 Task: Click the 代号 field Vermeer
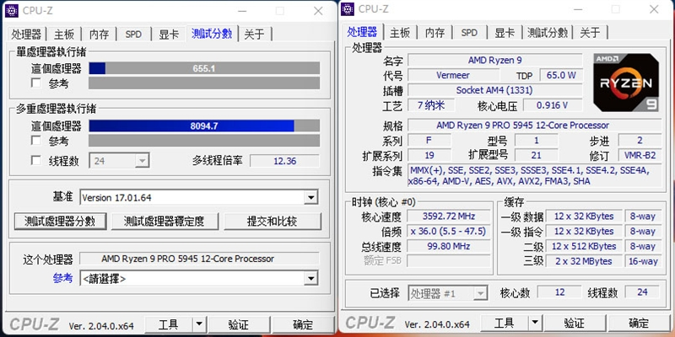[x=453, y=75]
